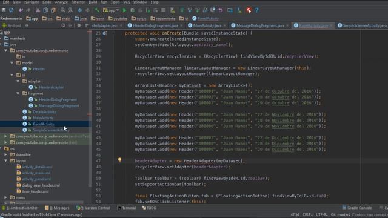
Task: Click the red circular toolbar icon
Action: pos(249,10)
